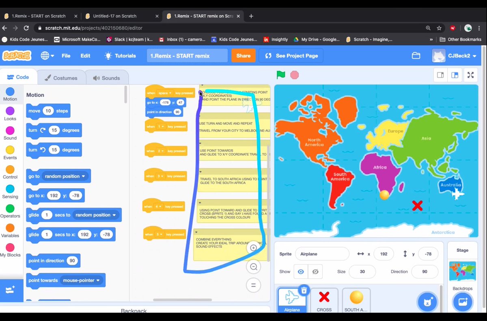Screen dimensions: 487x321
Task: Reset the code workspace zoom
Action: tap(253, 285)
